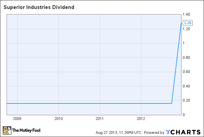
Task: Click the 2010 x-axis label
Action: click(58, 119)
